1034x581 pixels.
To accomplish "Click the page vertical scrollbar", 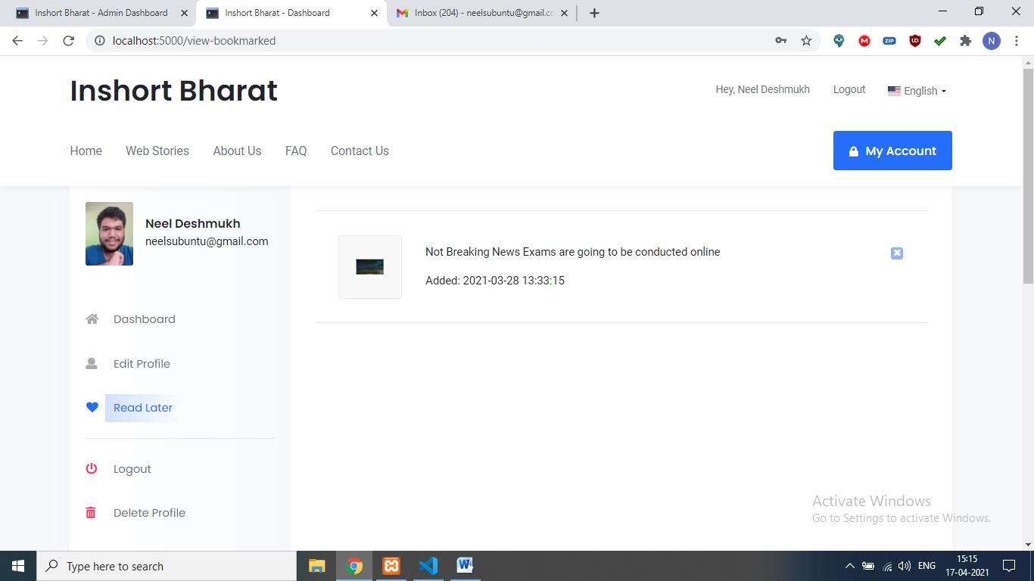I will click(1028, 176).
